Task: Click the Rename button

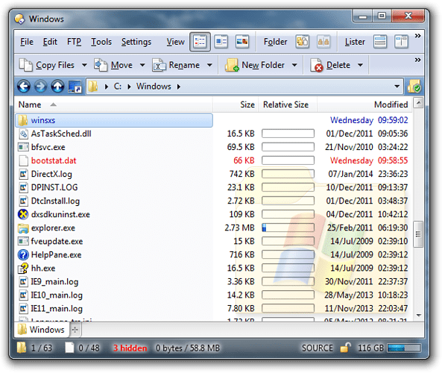Action: [176, 65]
